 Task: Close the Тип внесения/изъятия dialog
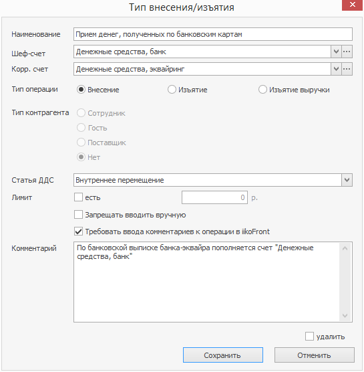point(352,5)
